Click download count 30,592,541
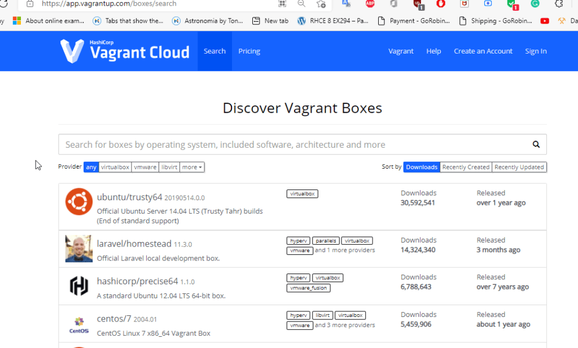 tap(418, 202)
